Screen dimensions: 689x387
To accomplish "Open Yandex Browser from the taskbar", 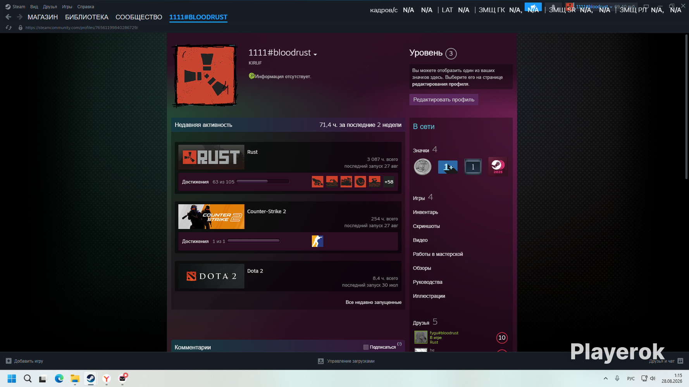I will pyautogui.click(x=107, y=378).
